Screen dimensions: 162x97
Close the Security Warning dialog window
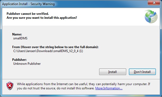pos(154,3)
